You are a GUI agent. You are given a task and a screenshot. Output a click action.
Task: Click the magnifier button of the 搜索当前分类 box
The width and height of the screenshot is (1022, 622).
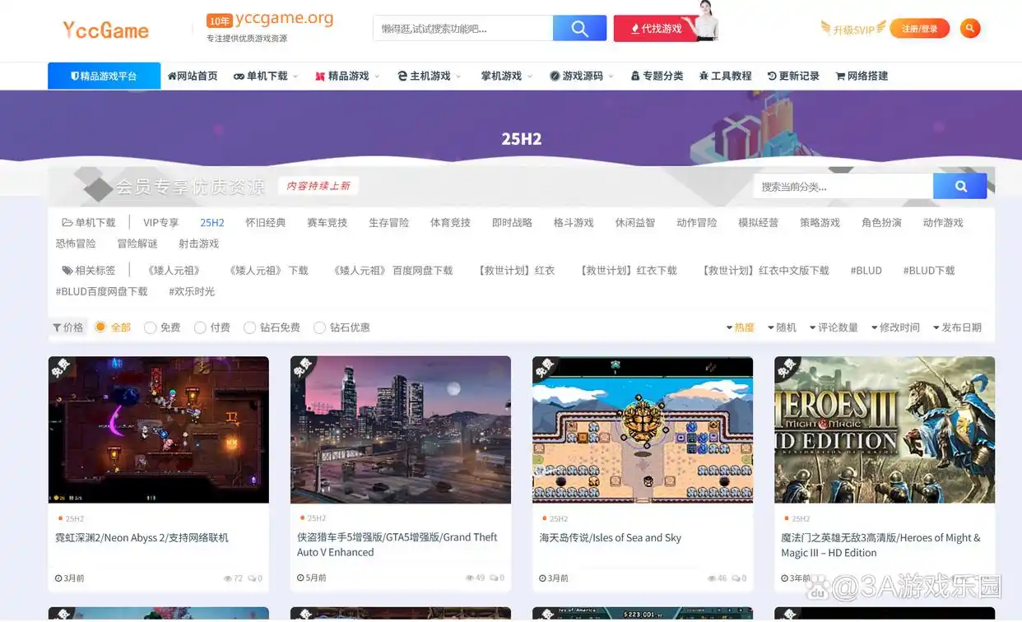point(959,185)
